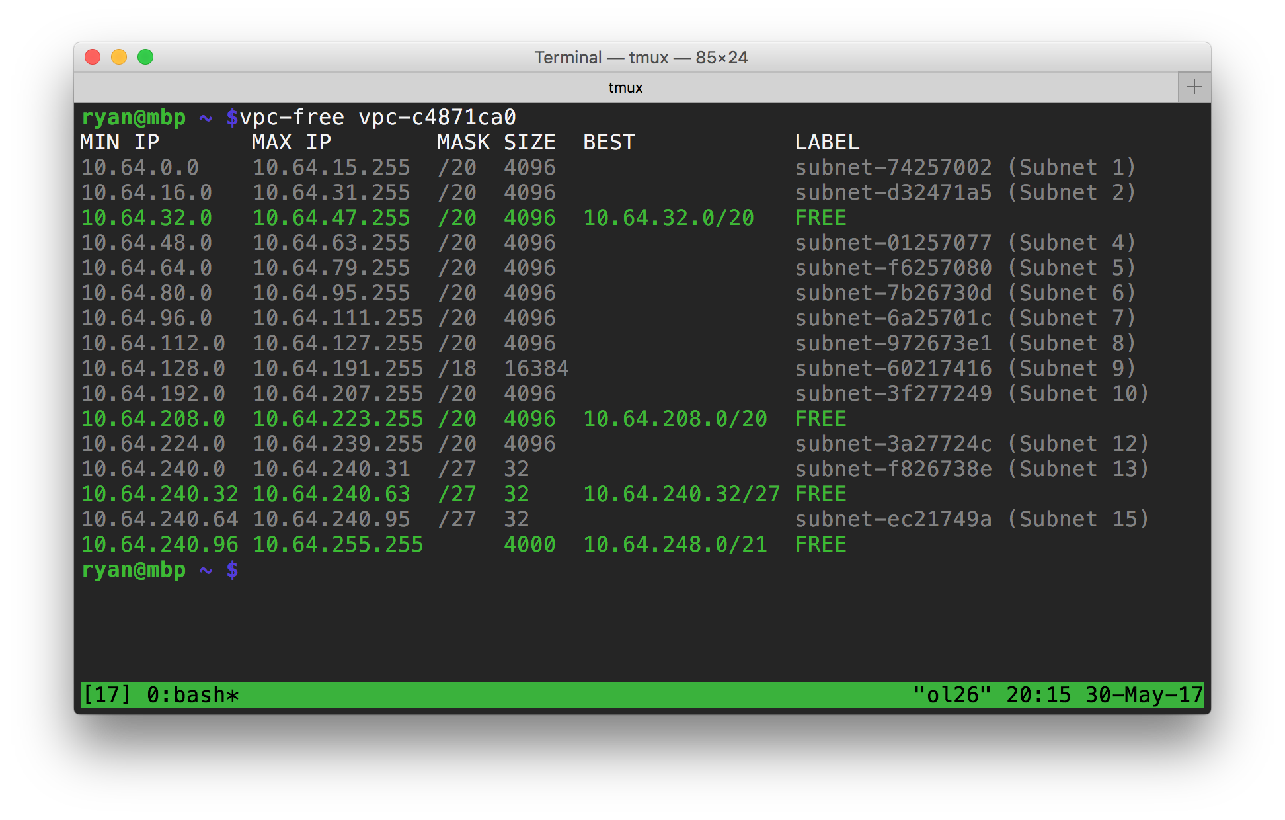Click the 16384 size value
Image resolution: width=1285 pixels, height=820 pixels.
pyautogui.click(x=535, y=369)
